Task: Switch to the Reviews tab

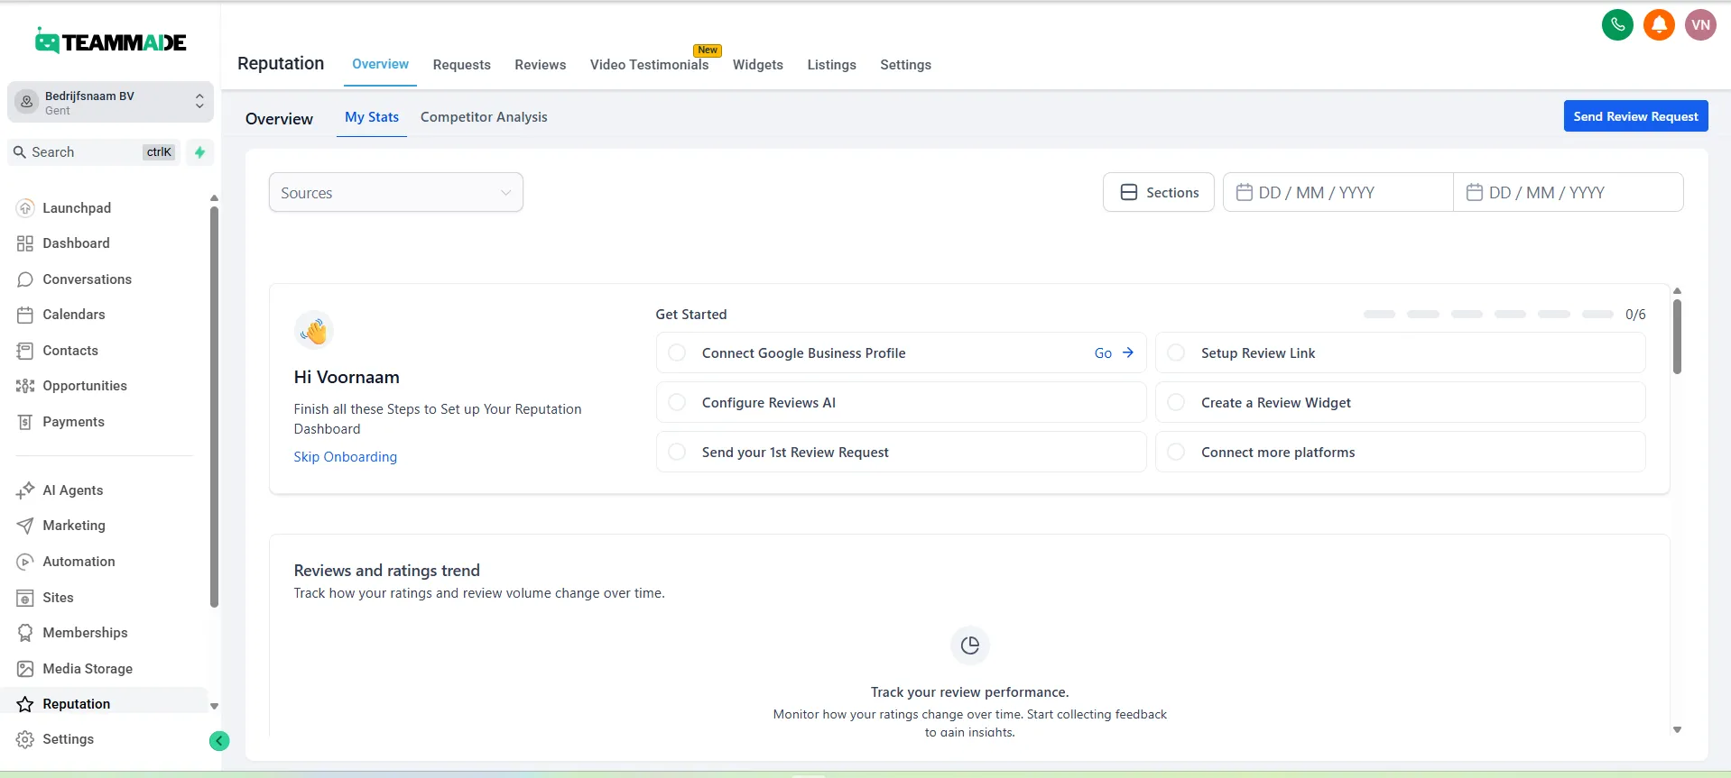Action: tap(541, 65)
